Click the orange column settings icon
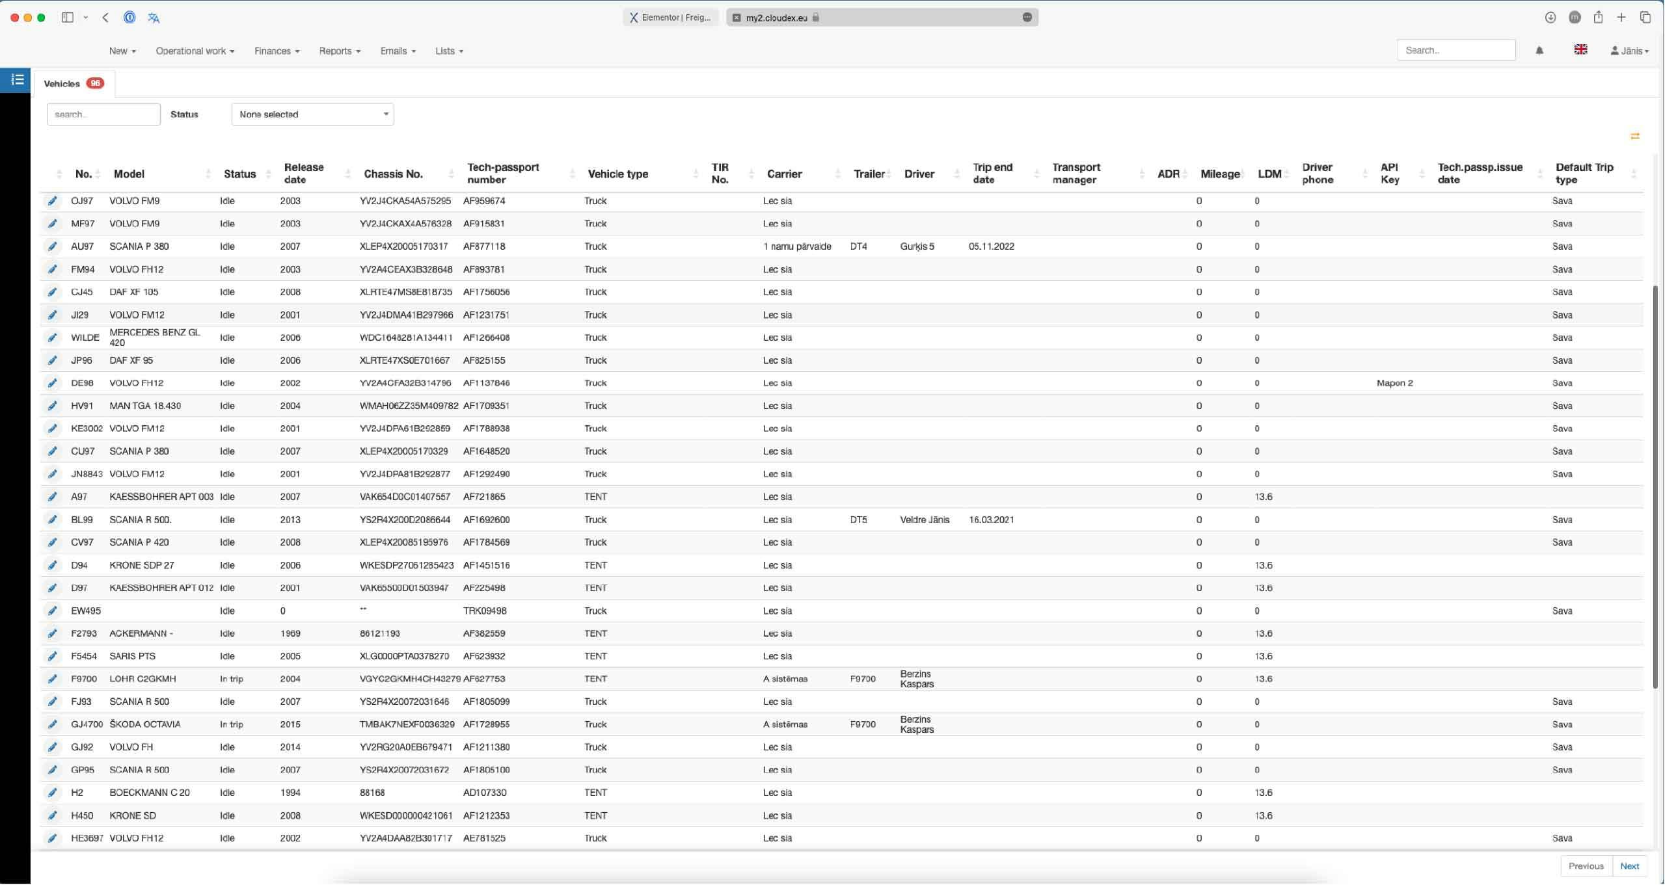 click(x=1634, y=136)
